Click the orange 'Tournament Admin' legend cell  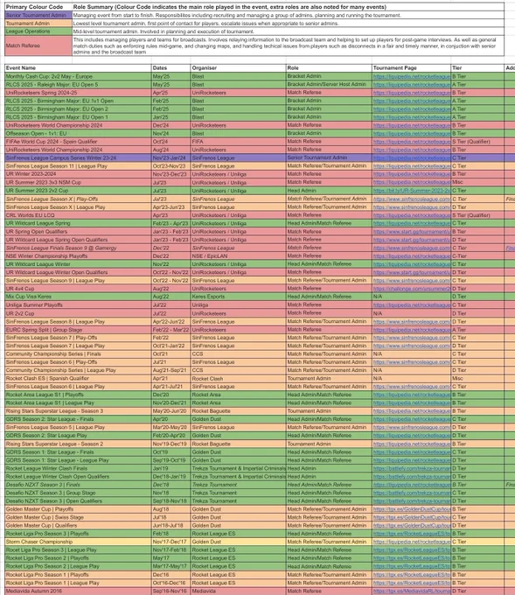click(38, 23)
